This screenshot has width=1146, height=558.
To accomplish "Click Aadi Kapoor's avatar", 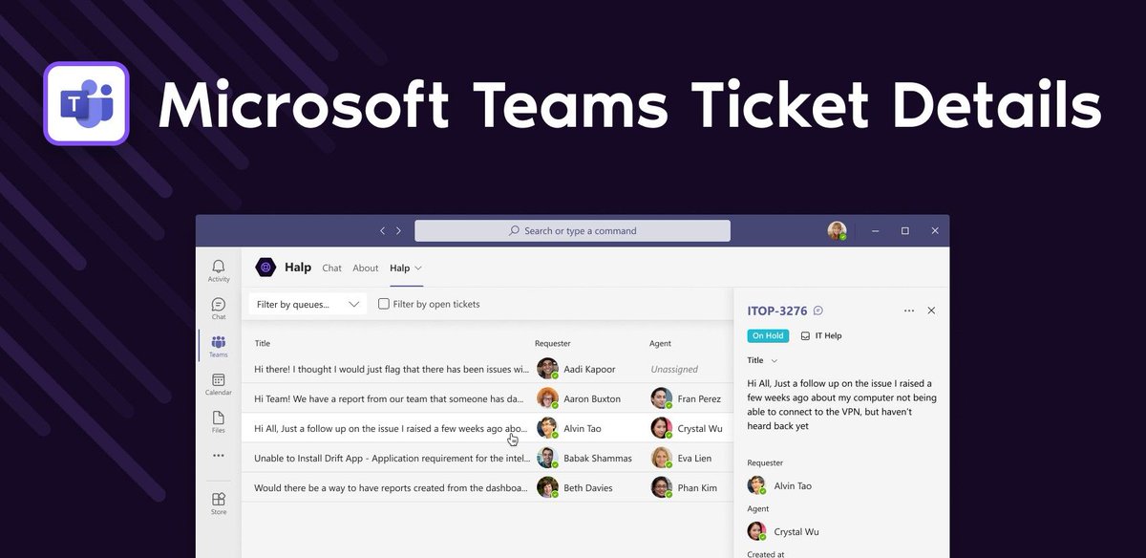I will pyautogui.click(x=547, y=369).
